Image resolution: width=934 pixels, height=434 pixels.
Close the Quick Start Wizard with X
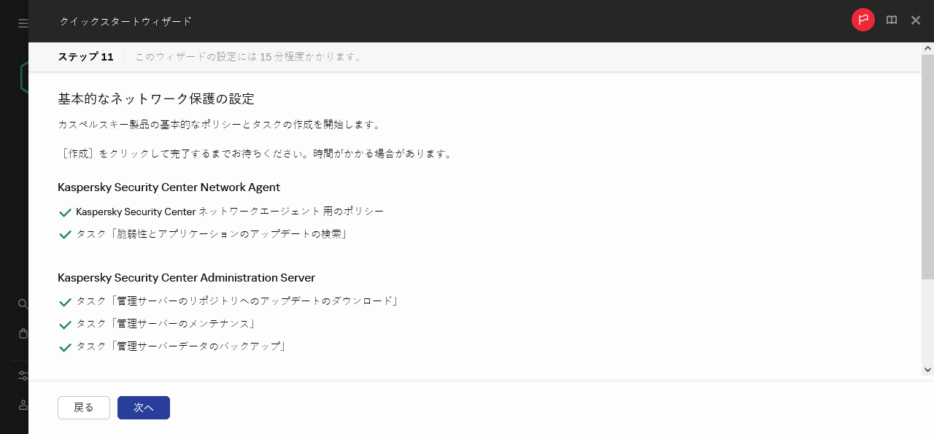[x=915, y=20]
